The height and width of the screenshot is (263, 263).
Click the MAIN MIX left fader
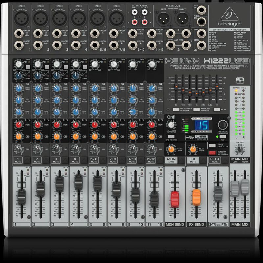[x=235, y=189]
